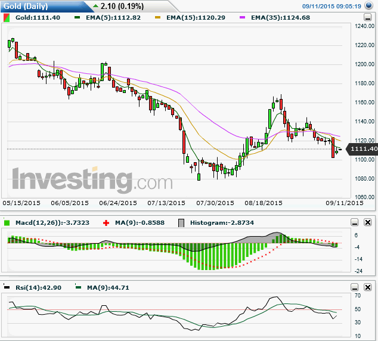Image resolution: width=378 pixels, height=341 pixels.
Task: Click the Histogram:-2.8734 label
Action: pyautogui.click(x=222, y=223)
